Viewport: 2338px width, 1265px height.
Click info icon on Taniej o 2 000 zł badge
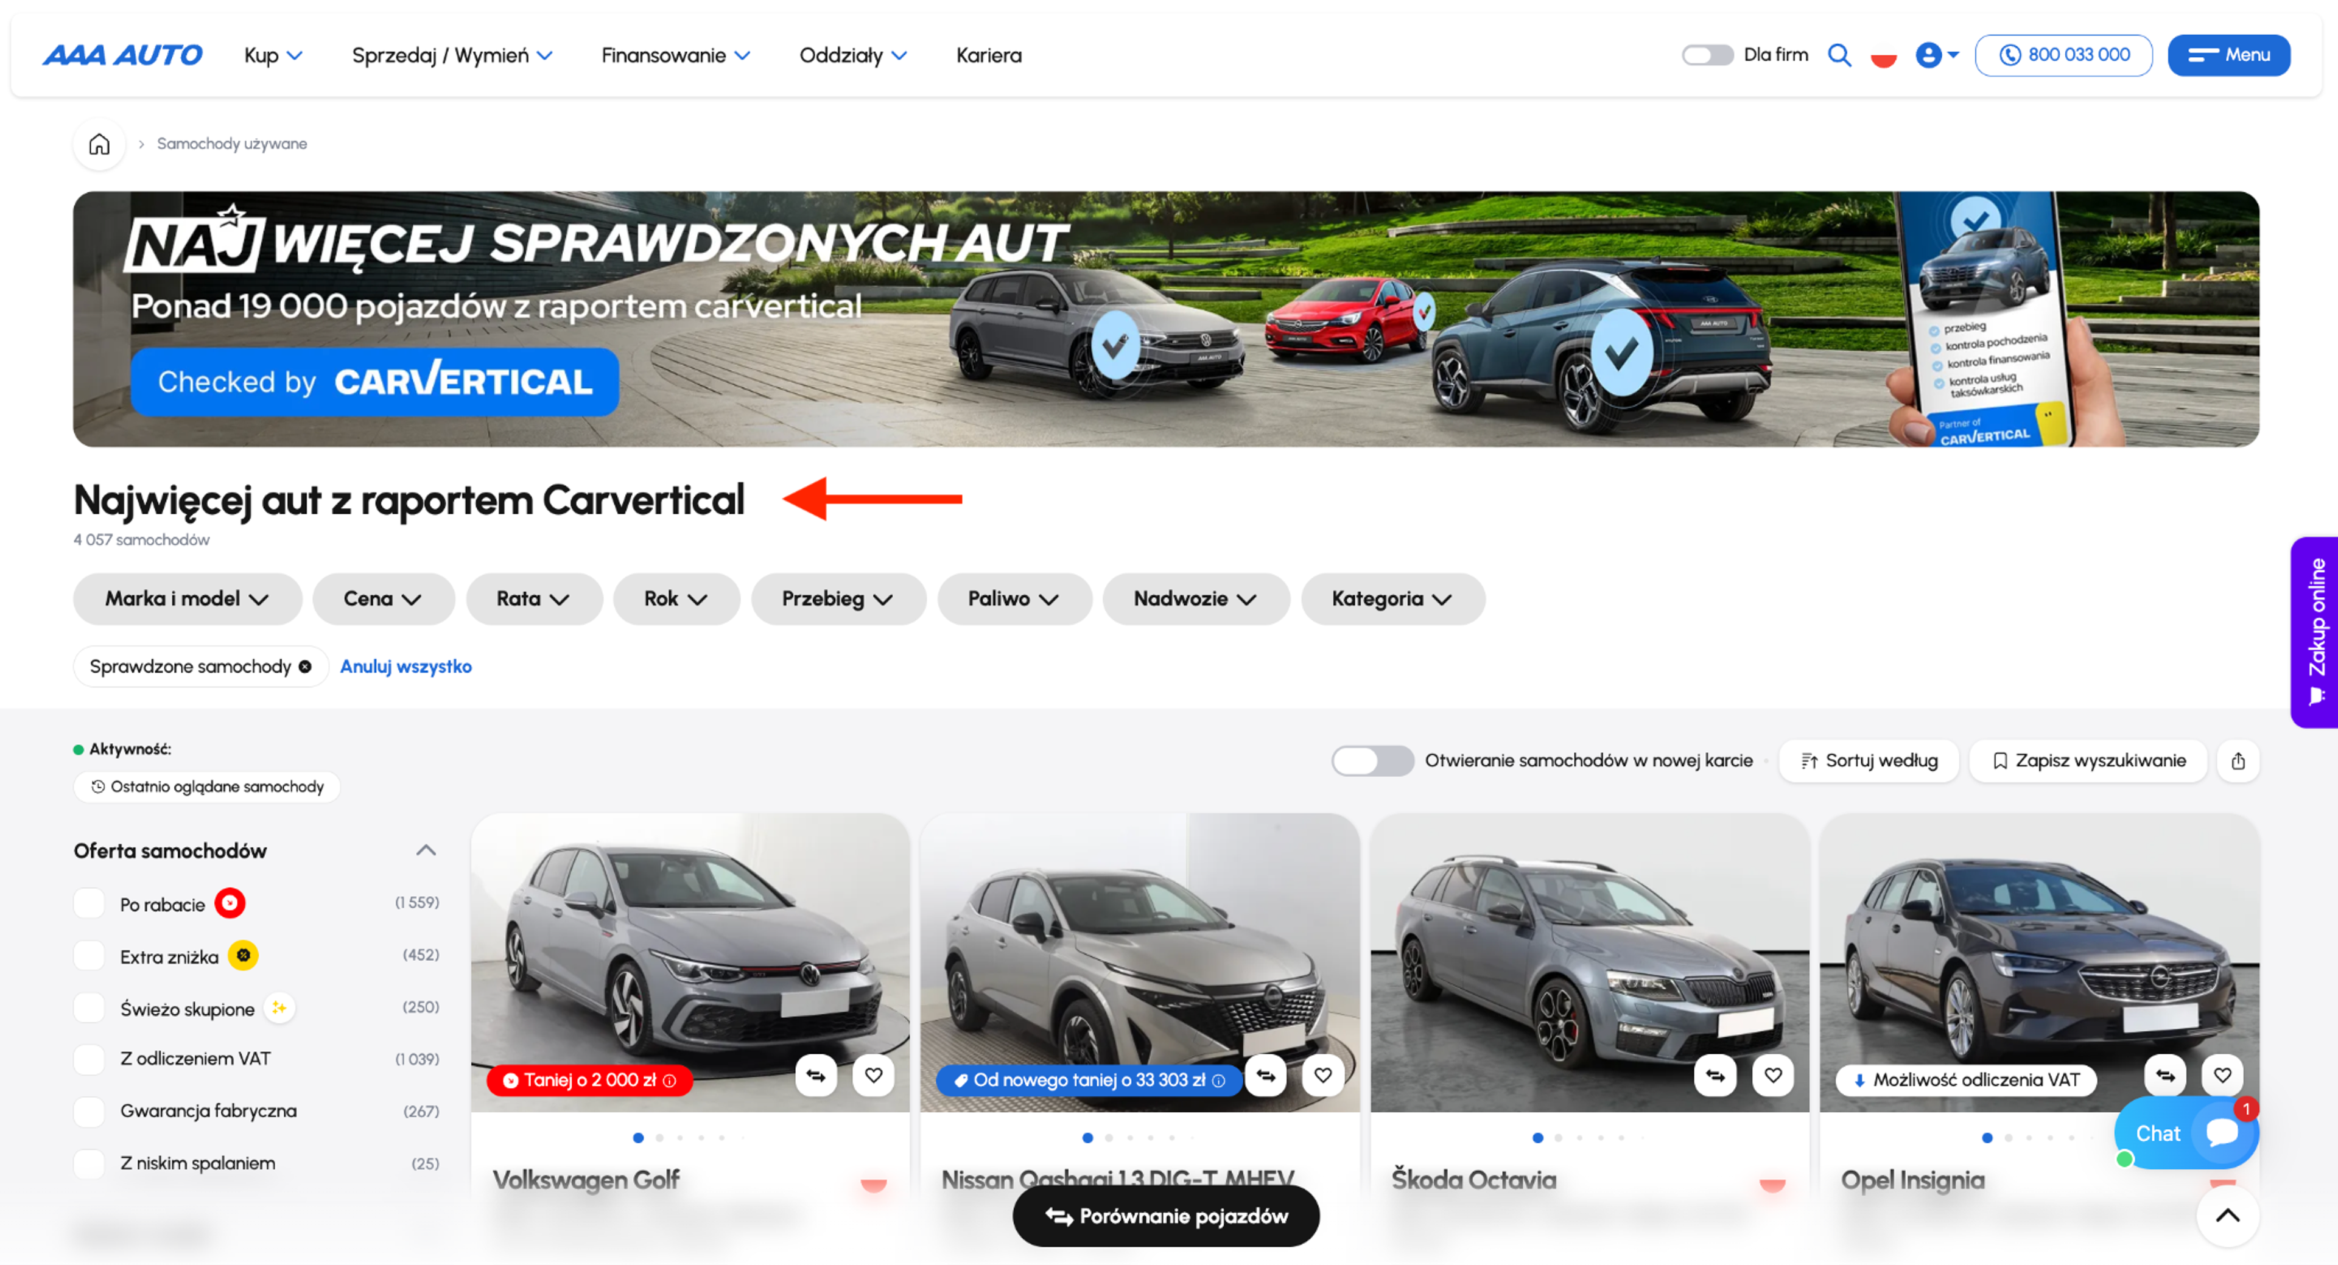pyautogui.click(x=670, y=1081)
